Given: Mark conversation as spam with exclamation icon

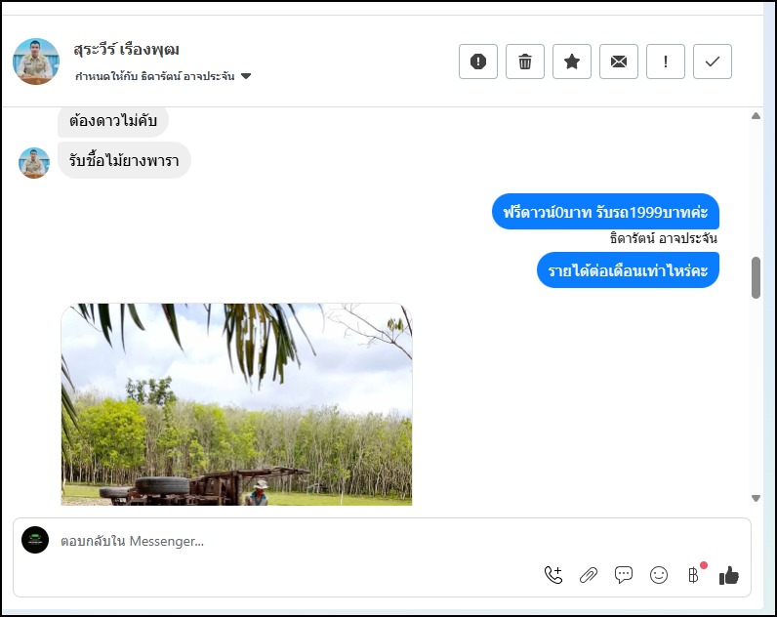Looking at the screenshot, I should point(477,62).
